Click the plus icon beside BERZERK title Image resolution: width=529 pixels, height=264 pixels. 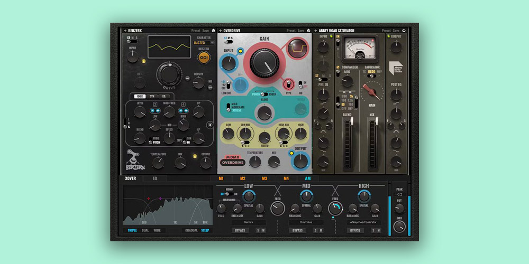125,31
